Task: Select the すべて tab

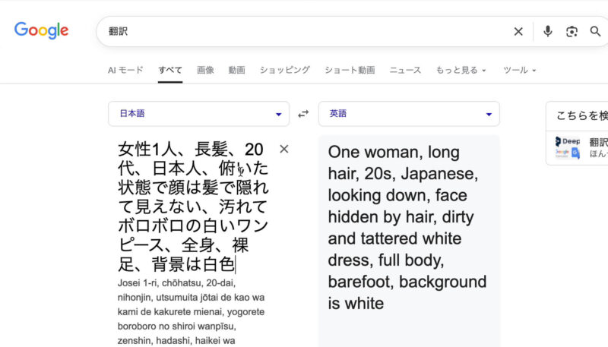Action: 169,70
